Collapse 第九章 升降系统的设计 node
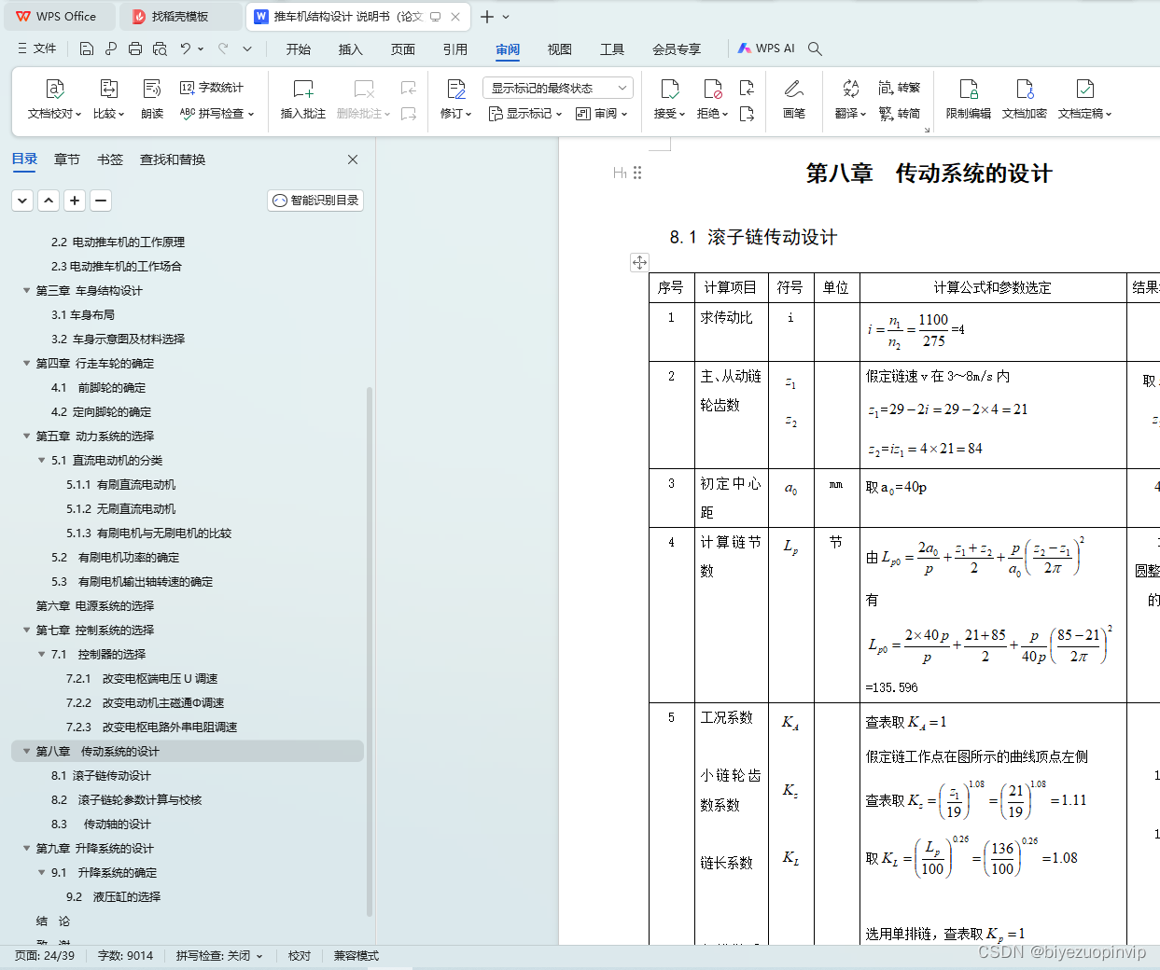The height and width of the screenshot is (970, 1160). pyautogui.click(x=27, y=849)
